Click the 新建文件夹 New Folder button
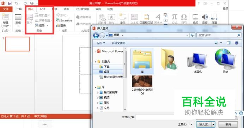Screen dimensions: 244x128 pyautogui.click(x=118, y=43)
